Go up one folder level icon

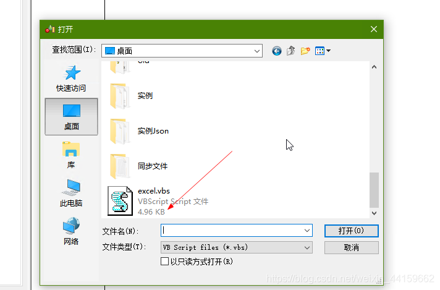(291, 51)
